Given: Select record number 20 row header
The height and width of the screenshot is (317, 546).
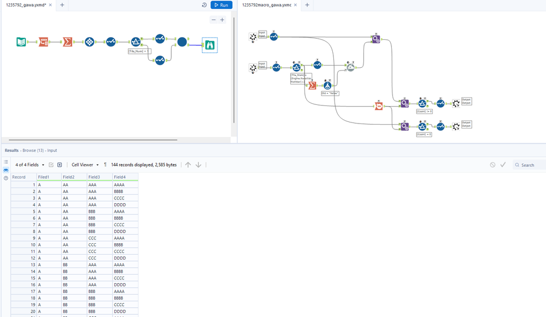Looking at the screenshot, I should (x=24, y=312).
